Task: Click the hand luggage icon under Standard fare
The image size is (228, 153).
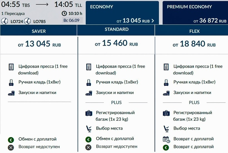Action: tap(89, 83)
